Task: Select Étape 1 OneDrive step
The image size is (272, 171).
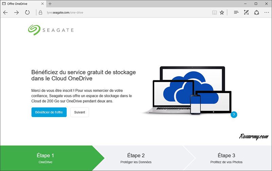Action: tap(46, 158)
